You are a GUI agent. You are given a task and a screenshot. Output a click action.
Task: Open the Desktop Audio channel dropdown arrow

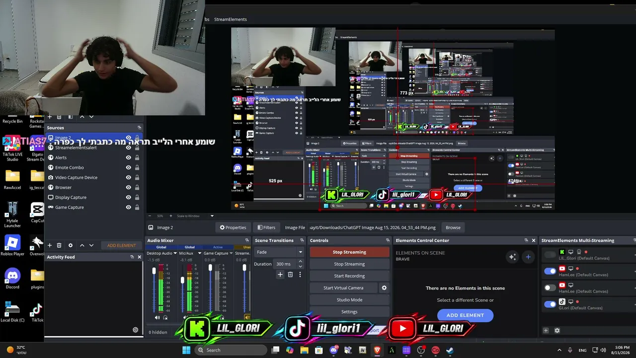[x=176, y=253]
